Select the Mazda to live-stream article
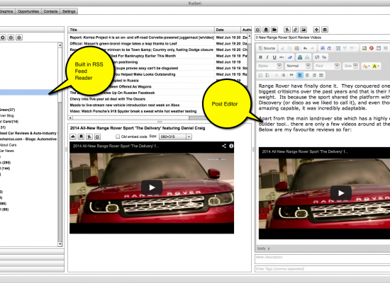Screen dimensions: 390x283 click(124, 105)
